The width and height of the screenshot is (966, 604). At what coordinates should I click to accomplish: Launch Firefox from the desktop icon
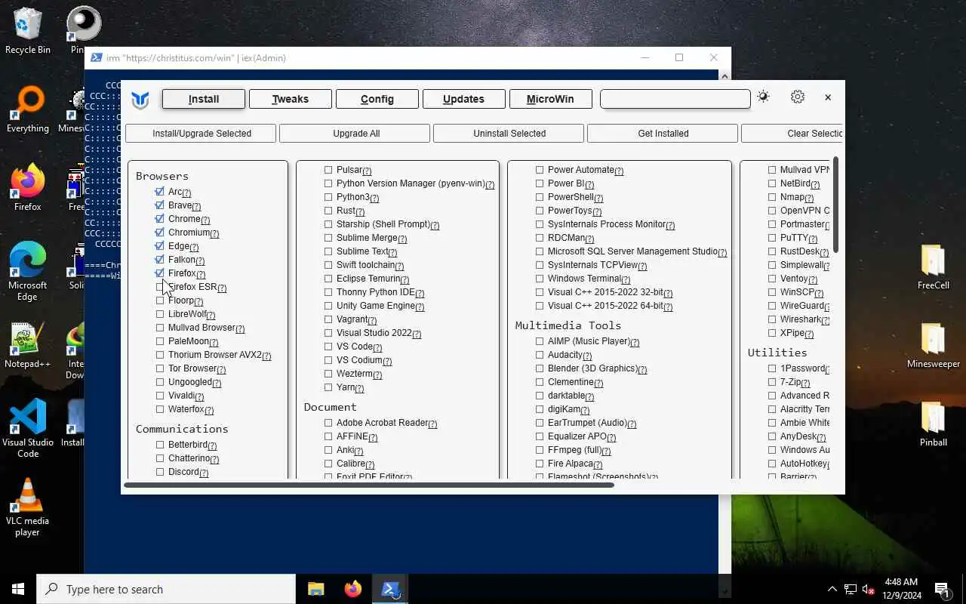pos(28,188)
